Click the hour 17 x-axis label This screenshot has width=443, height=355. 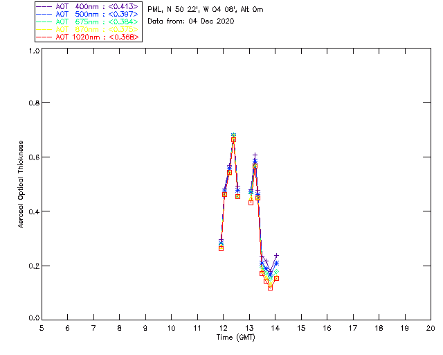pos(353,328)
